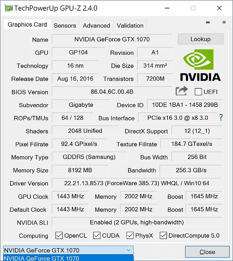
Task: Click the Name field NVIDIA GeForce GTX 1070
Action: [112, 39]
